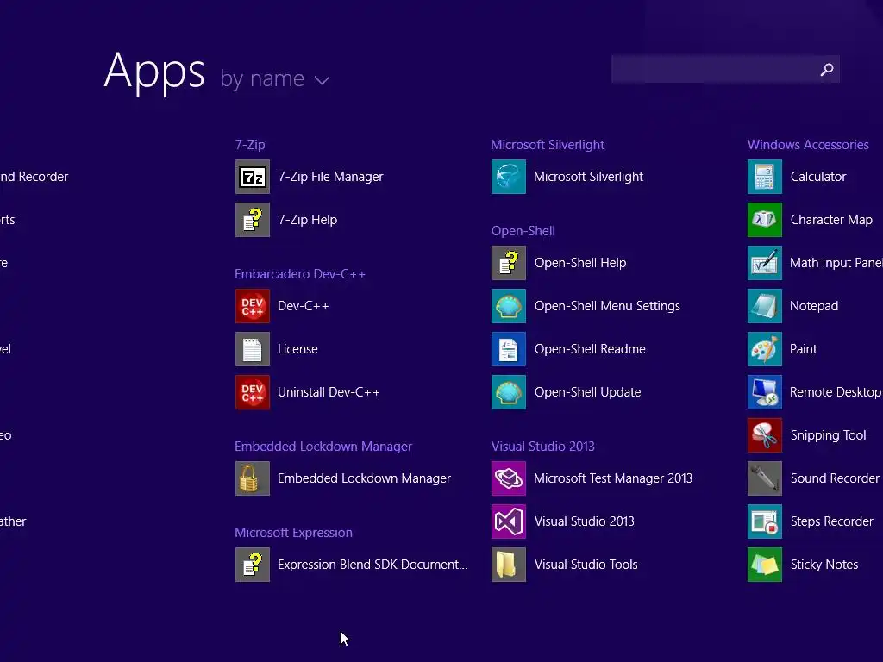Screen dimensions: 883x662
Task: Click the 'Uninstall Dev-C++' label
Action: (329, 392)
